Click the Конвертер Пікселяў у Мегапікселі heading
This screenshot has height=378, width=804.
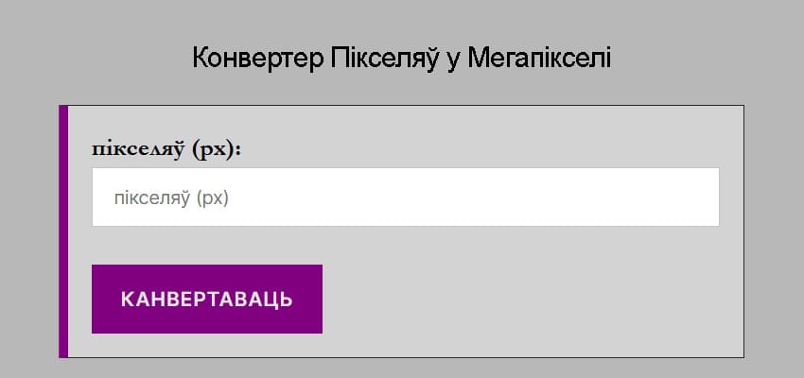[x=402, y=58]
